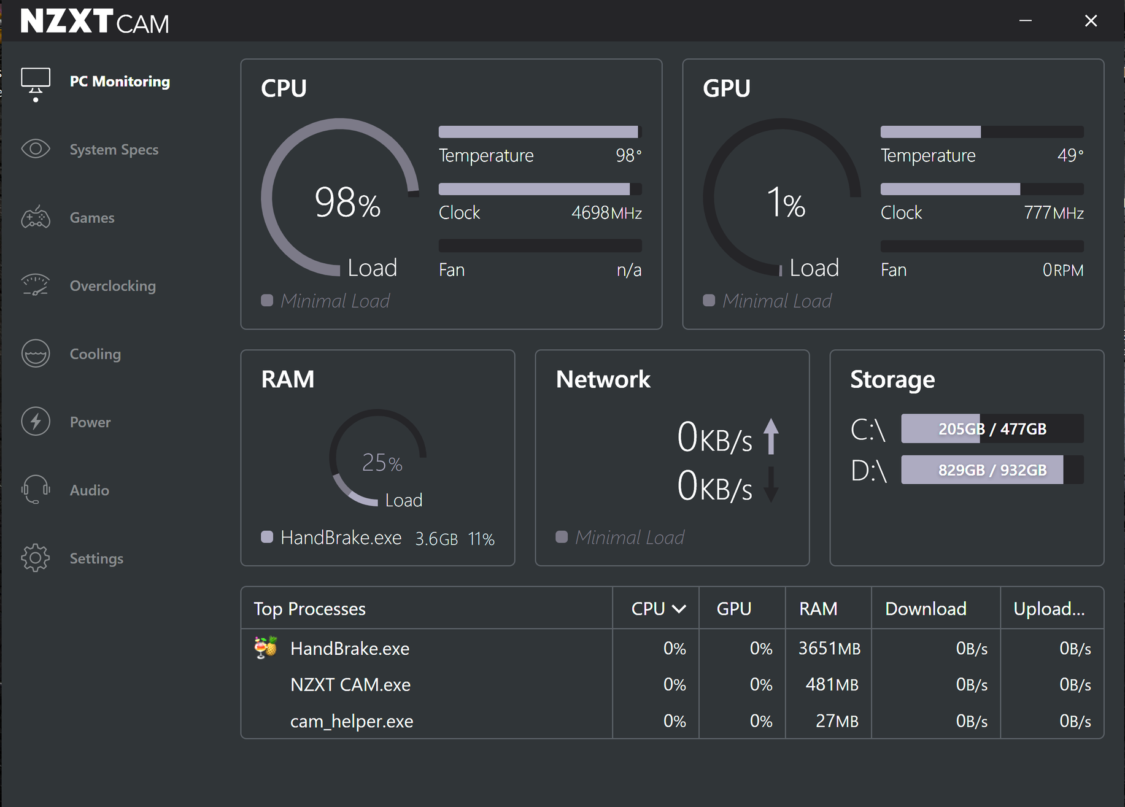Click the GPU 1% load gauge
Viewport: 1125px width, 807px height.
click(x=783, y=198)
